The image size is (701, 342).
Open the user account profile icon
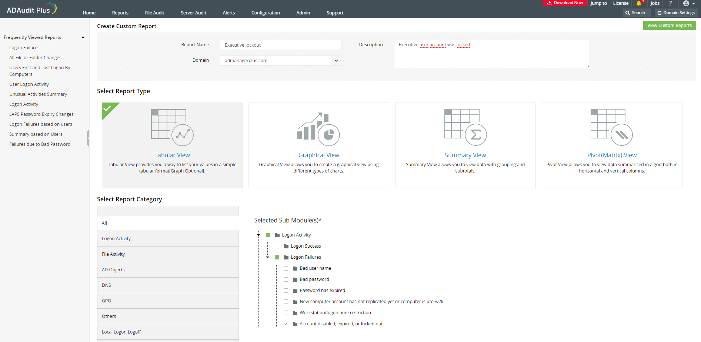point(686,3)
